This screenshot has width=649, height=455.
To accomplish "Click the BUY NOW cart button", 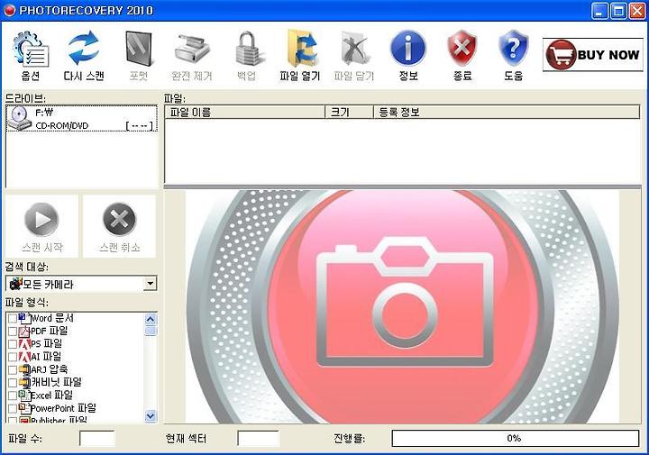I will coord(593,55).
